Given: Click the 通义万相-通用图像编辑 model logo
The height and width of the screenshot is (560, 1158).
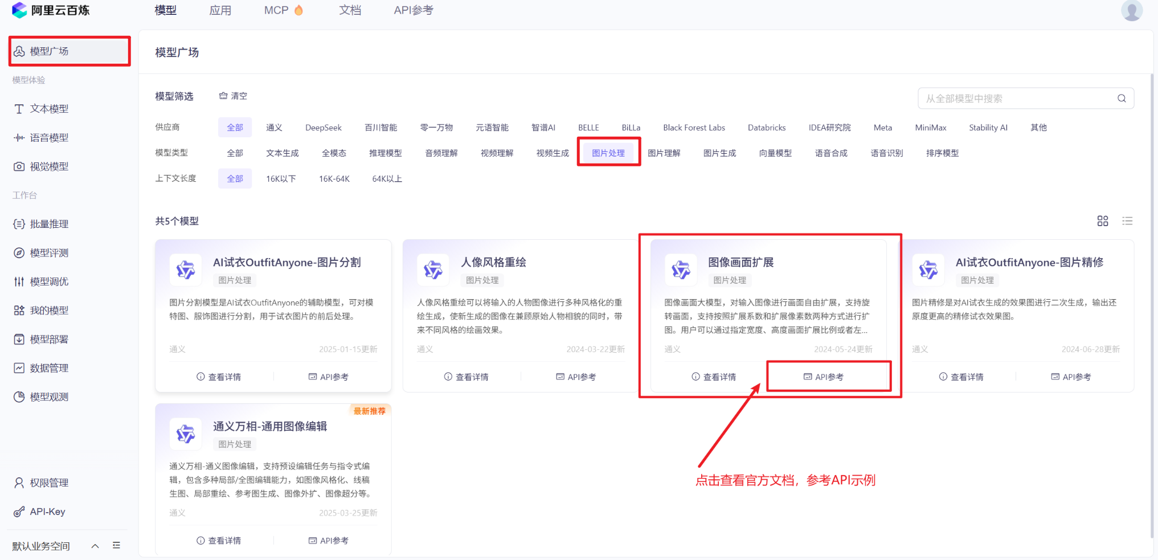Looking at the screenshot, I should pyautogui.click(x=186, y=434).
